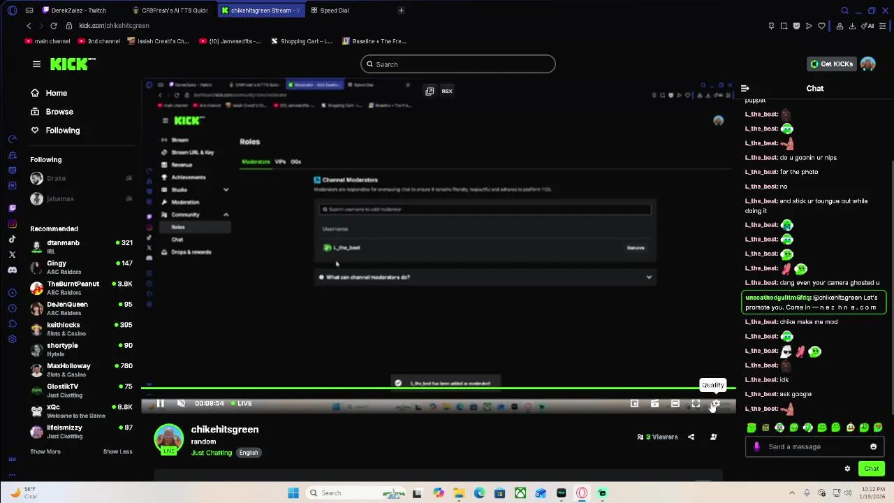Insert the first quick emote in chat
894x503 pixels.
point(752,428)
